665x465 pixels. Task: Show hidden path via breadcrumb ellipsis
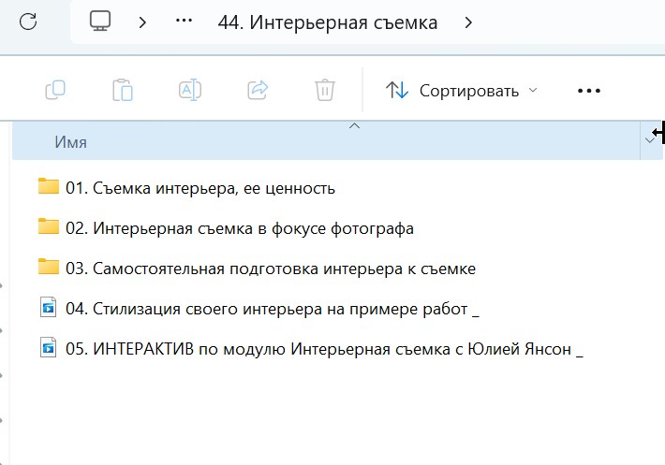pyautogui.click(x=184, y=21)
